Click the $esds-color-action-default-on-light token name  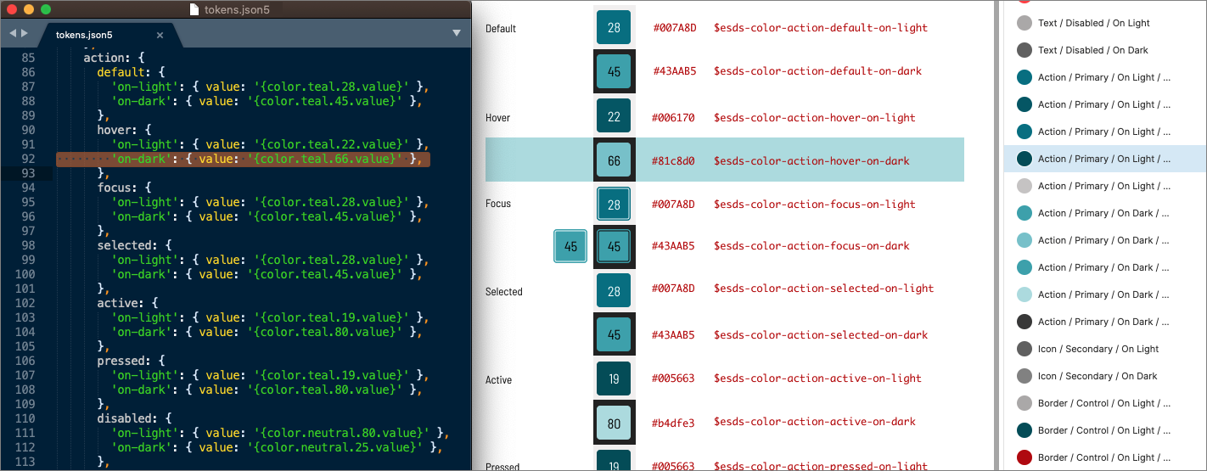pos(821,28)
